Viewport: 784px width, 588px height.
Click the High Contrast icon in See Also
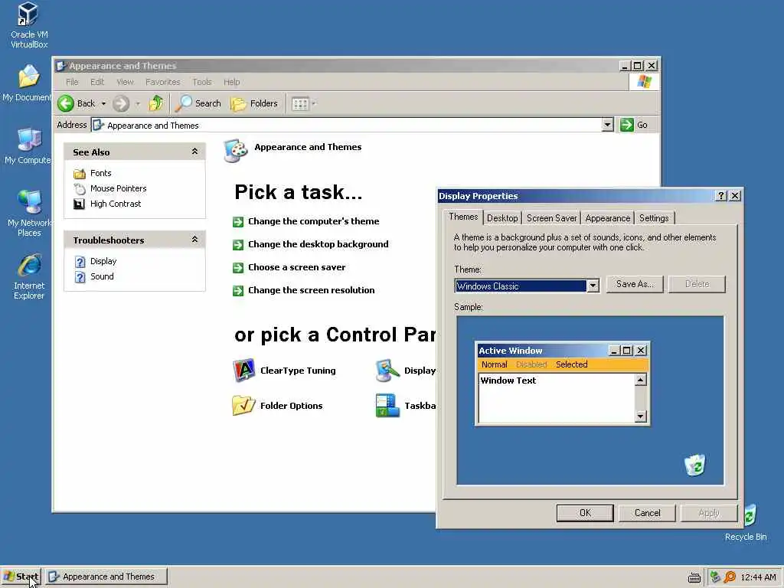[80, 204]
